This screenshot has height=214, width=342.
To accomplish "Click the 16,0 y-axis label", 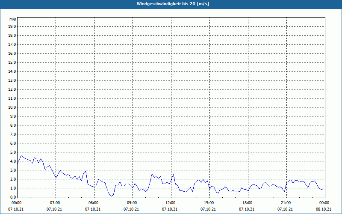I will click(12, 53).
